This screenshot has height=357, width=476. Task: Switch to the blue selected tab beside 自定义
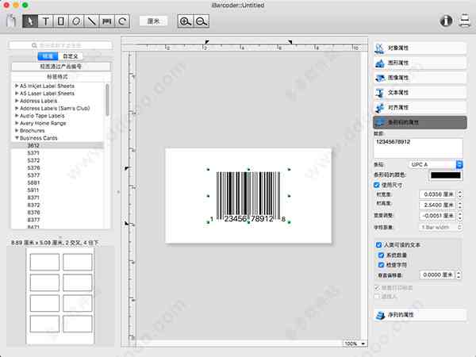point(48,56)
